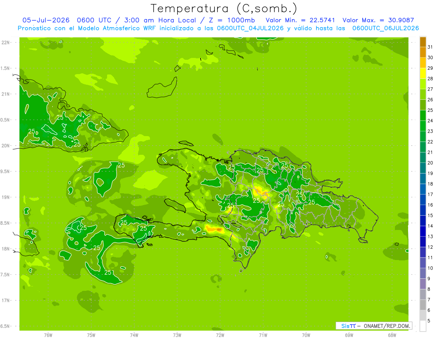Click the '6.5N' latitude axis label
Screen dimensions: 440x340
[5, 326]
